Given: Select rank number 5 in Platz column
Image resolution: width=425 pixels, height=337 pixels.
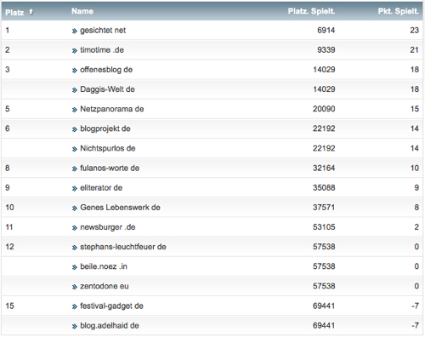Looking at the screenshot, I should point(8,109).
